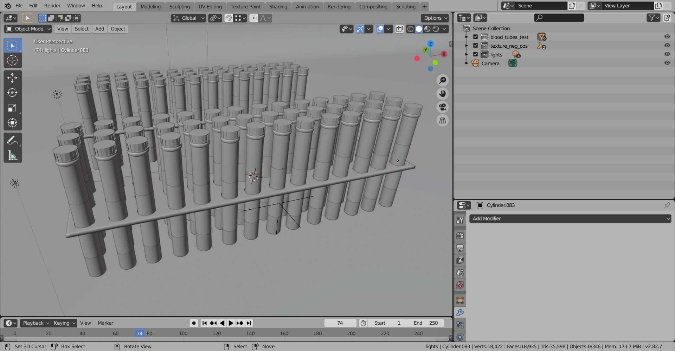Click frame 120 on the timeline
Image resolution: width=675 pixels, height=351 pixels.
point(217,333)
